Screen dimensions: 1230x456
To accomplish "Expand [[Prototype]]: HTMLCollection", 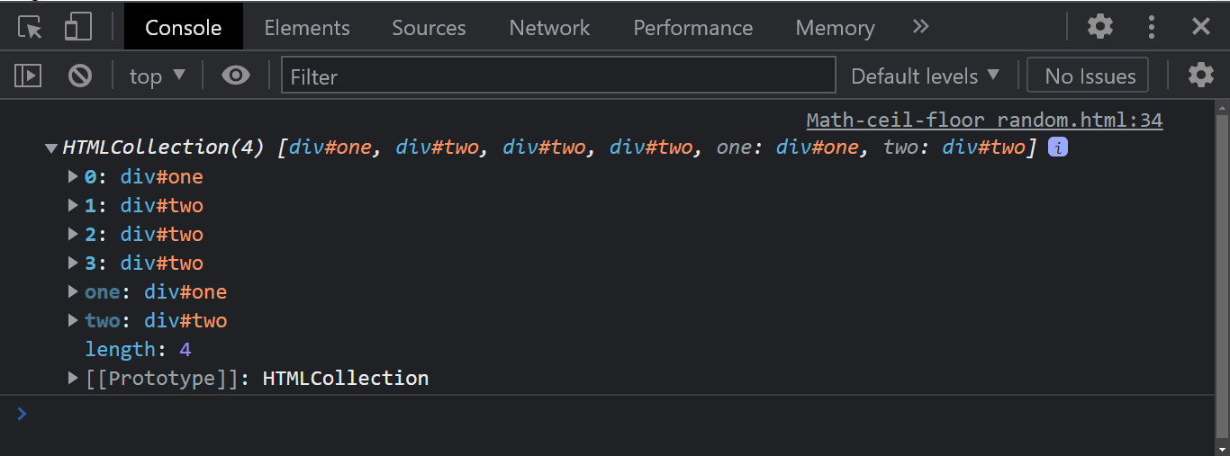I will (x=74, y=379).
